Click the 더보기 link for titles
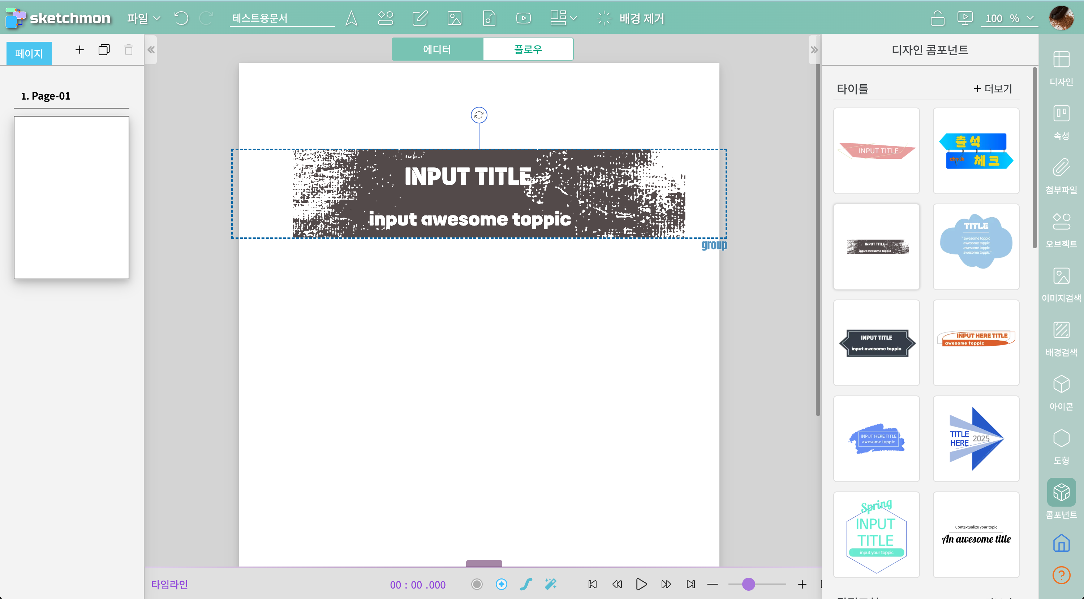1084x599 pixels. click(x=992, y=89)
